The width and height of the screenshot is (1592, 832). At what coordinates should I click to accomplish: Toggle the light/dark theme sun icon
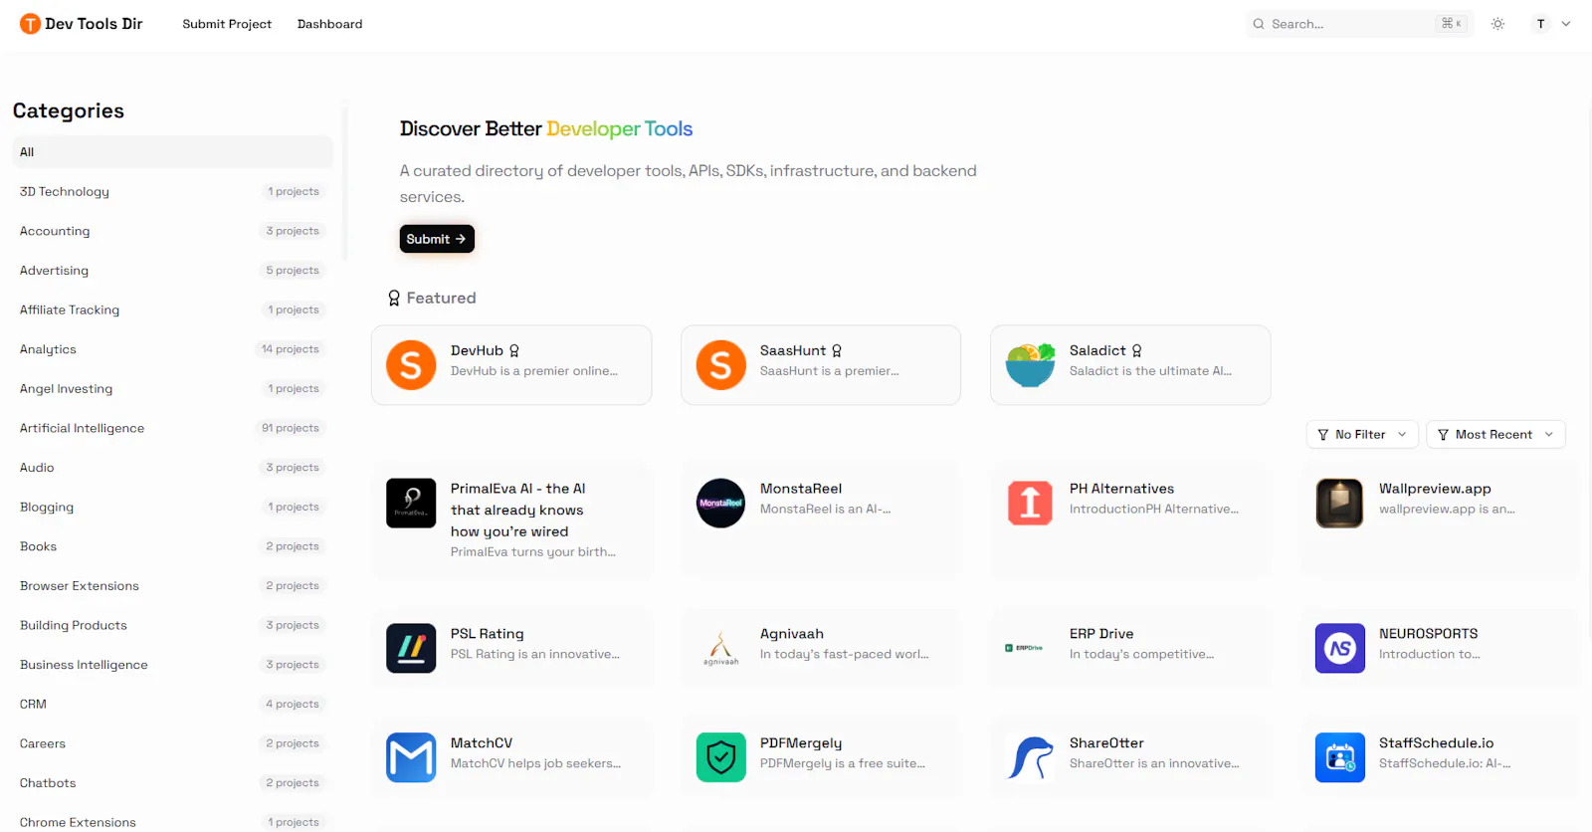[1497, 24]
